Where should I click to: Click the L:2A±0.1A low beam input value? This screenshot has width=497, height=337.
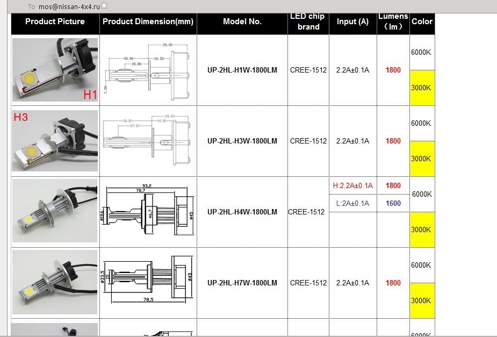[x=353, y=204]
